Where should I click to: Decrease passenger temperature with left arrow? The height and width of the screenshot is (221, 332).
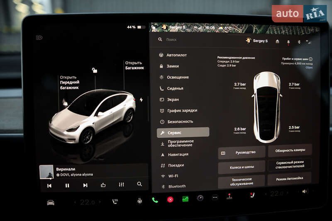266,194
